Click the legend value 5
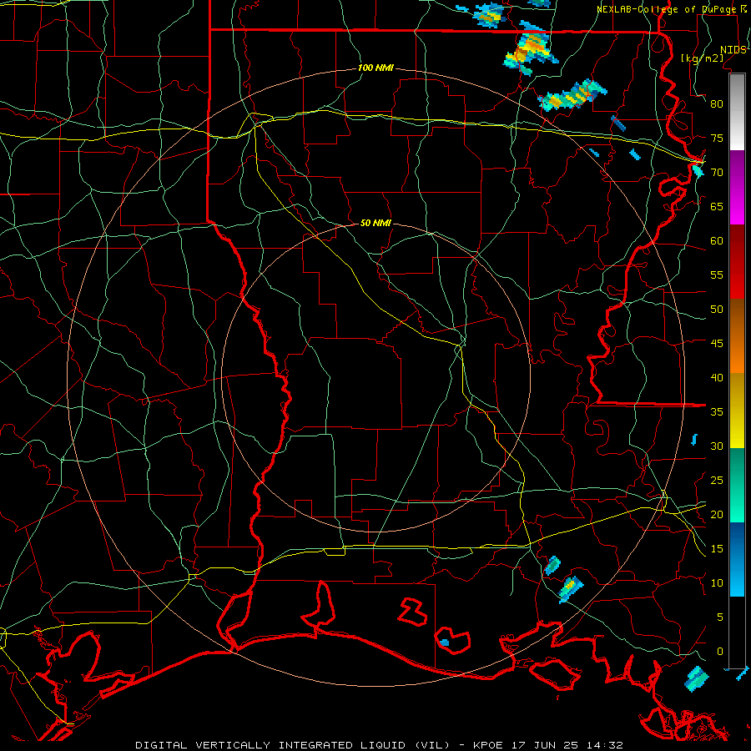The width and height of the screenshot is (751, 751). tap(720, 617)
